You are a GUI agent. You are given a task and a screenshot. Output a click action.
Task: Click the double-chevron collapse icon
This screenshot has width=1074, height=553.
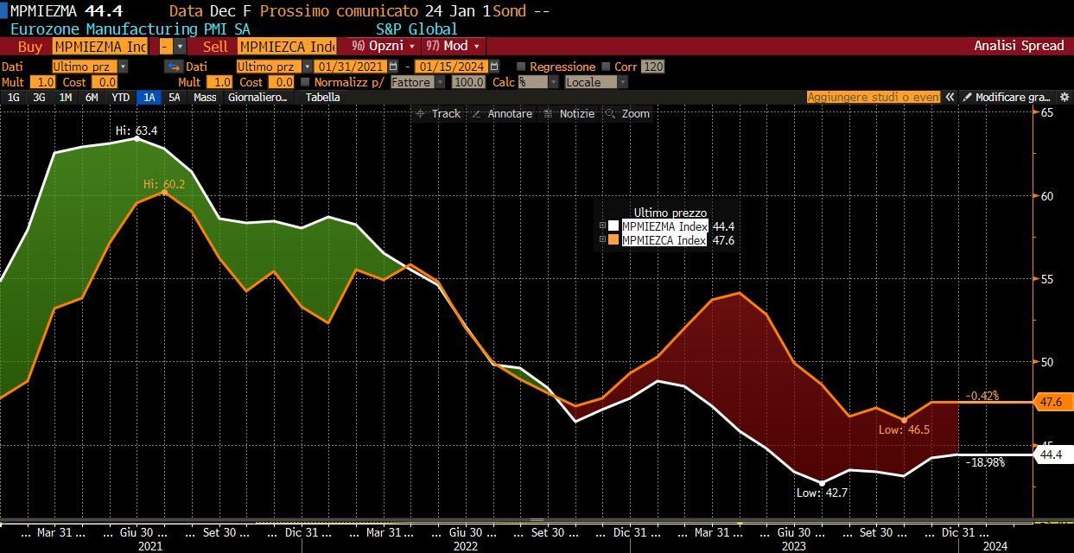click(950, 98)
